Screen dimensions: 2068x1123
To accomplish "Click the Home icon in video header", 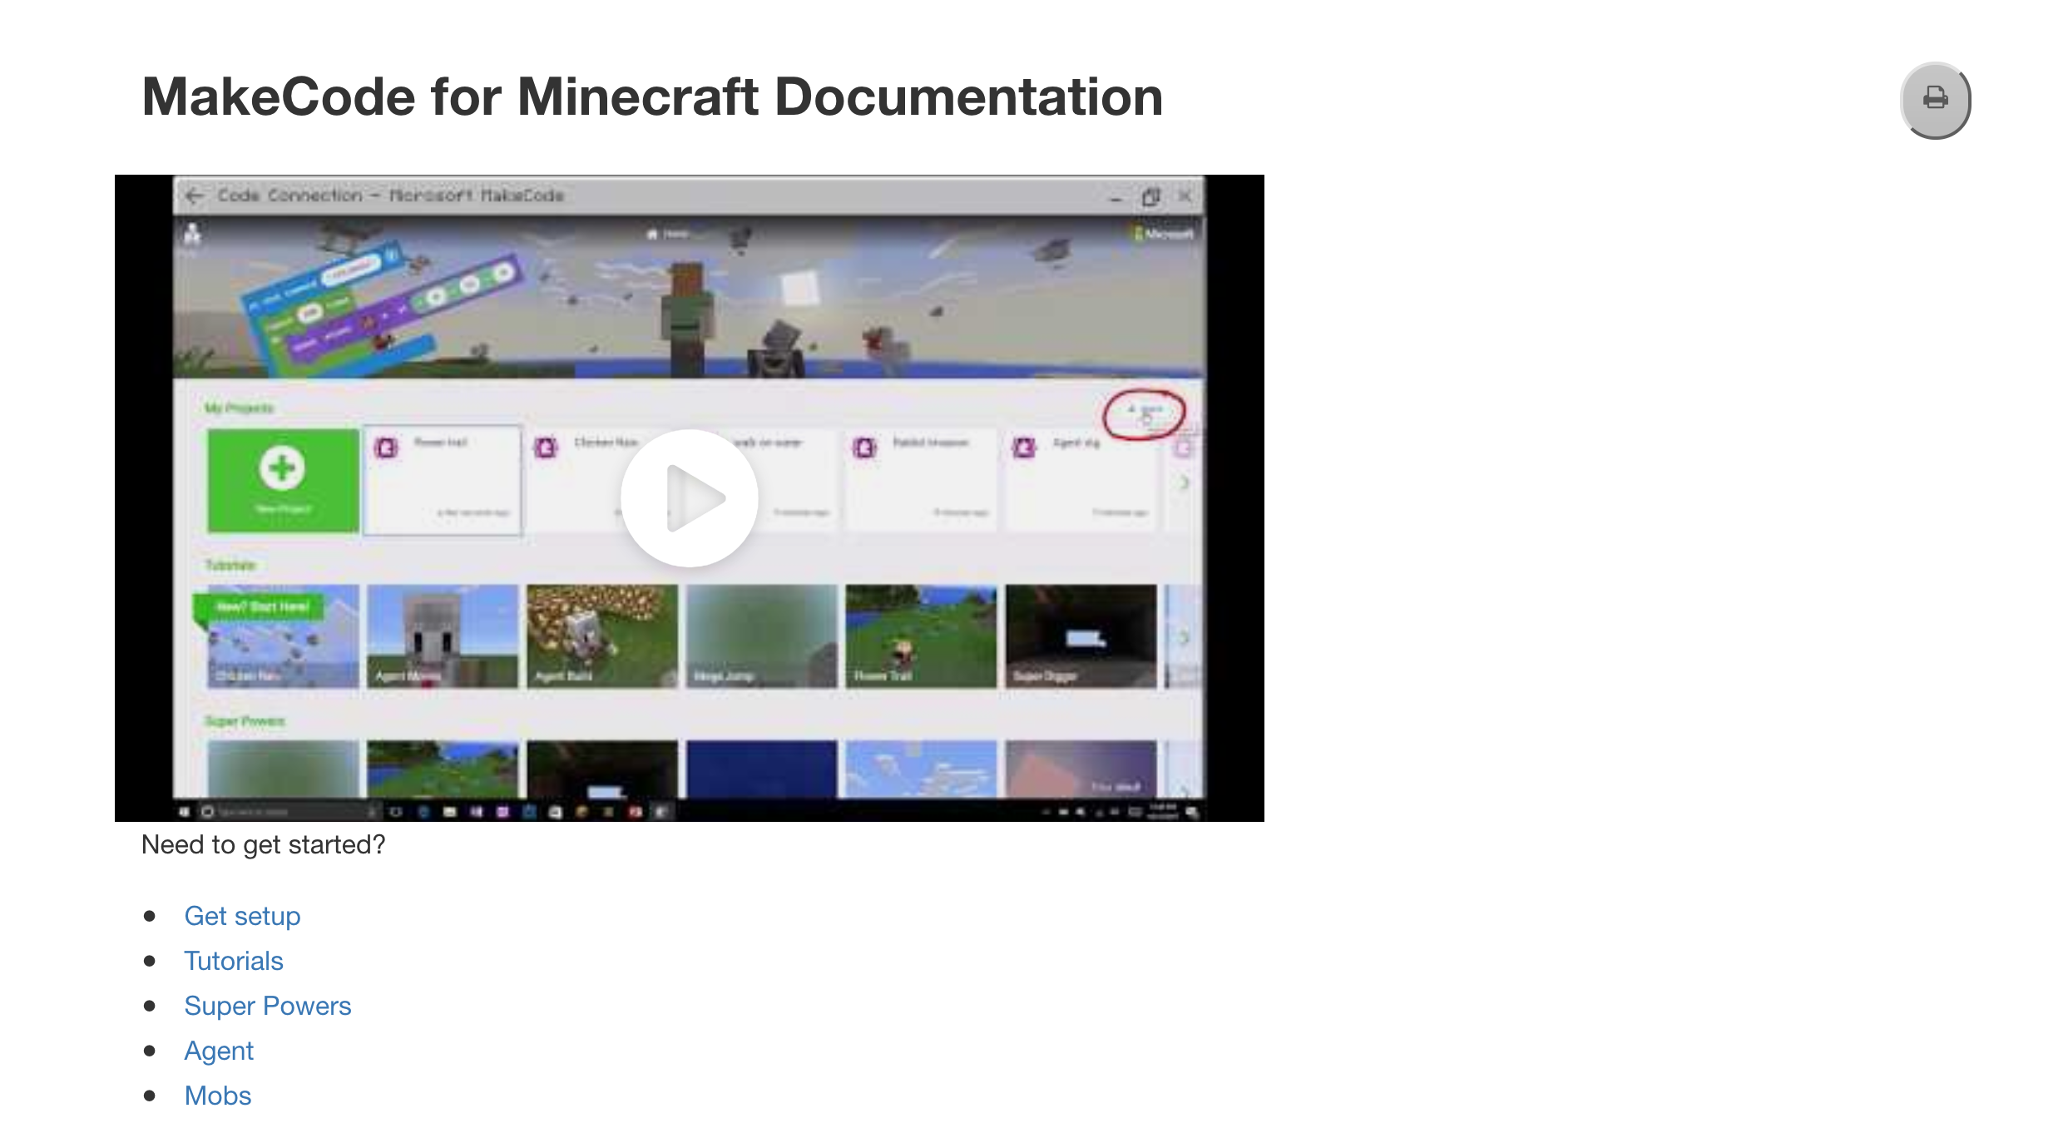I will pyautogui.click(x=653, y=234).
